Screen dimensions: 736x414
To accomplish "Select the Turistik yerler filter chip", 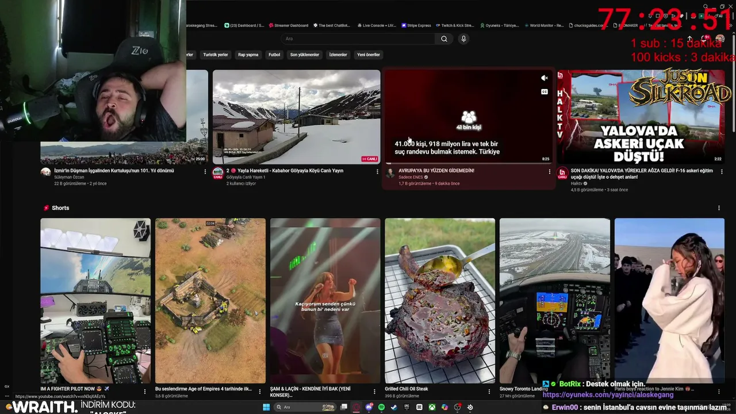I will [x=216, y=55].
